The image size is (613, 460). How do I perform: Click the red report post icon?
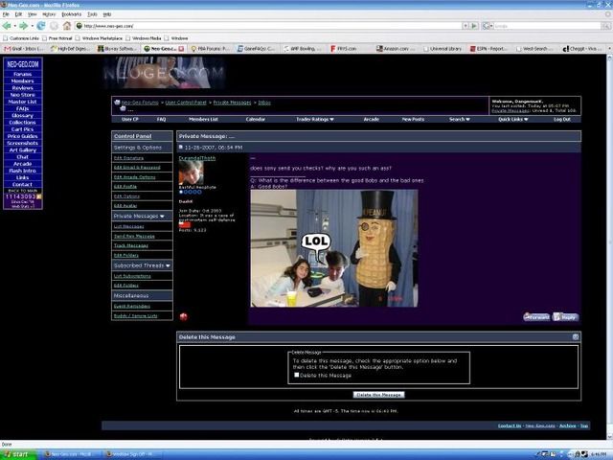click(x=183, y=315)
